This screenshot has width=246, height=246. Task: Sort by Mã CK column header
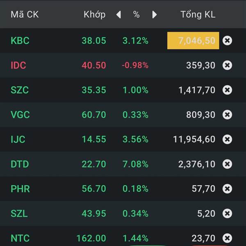(x=24, y=15)
